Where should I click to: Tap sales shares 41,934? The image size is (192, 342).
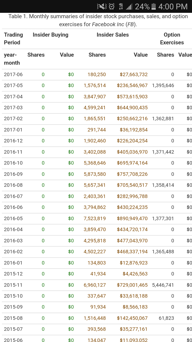[98, 274]
